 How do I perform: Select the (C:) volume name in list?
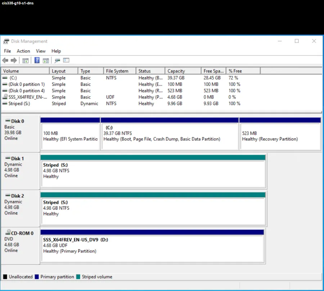pos(13,78)
